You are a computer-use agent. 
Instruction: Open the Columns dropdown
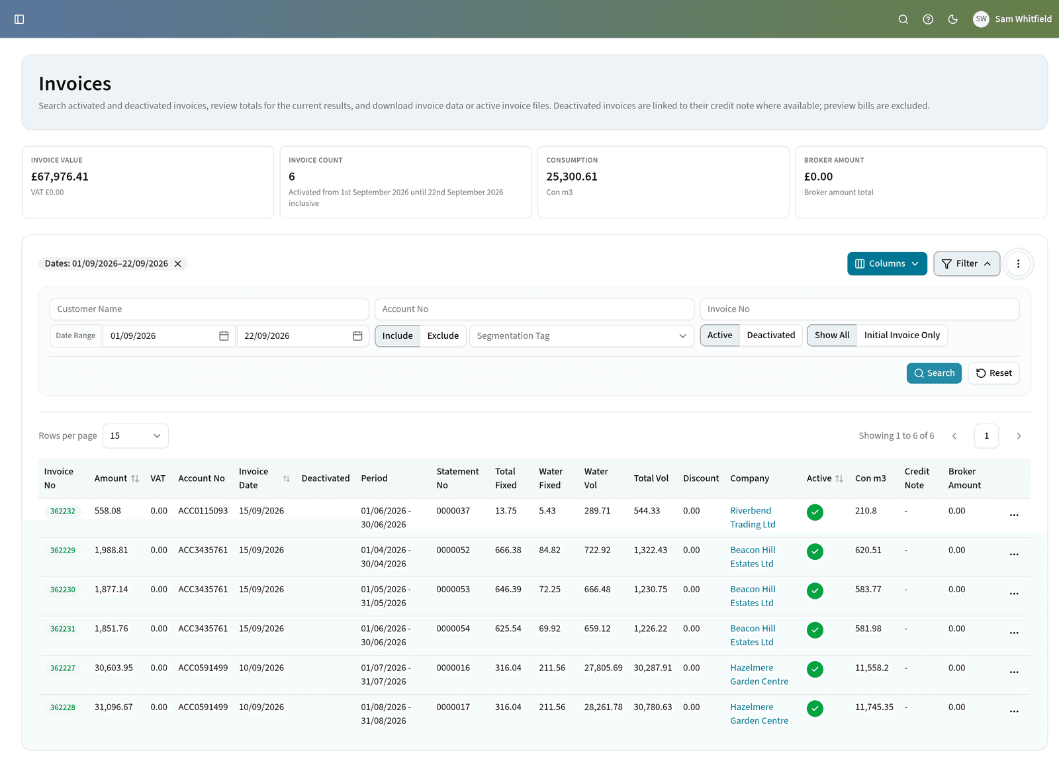click(887, 263)
